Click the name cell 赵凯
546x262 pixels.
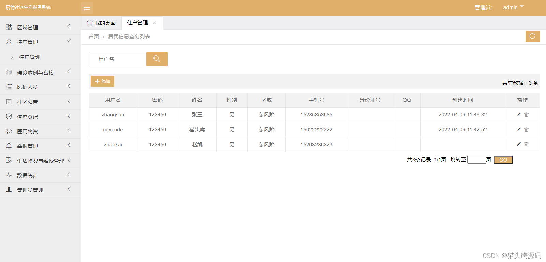[x=197, y=145]
